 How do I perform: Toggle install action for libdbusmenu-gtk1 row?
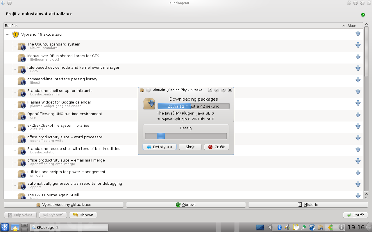[x=358, y=57]
